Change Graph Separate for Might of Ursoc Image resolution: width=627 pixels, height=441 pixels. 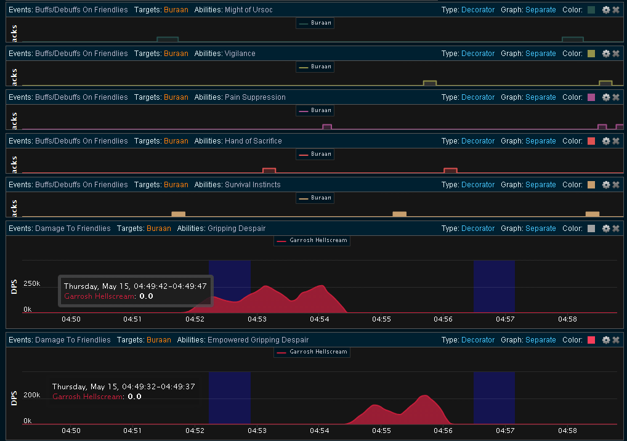[541, 10]
